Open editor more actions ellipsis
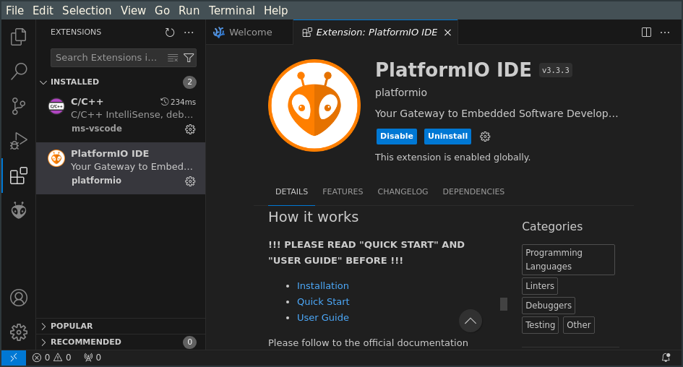The width and height of the screenshot is (683, 367). (x=665, y=33)
